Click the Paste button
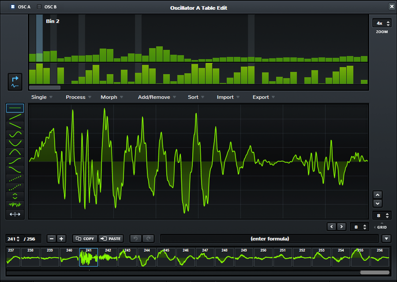This screenshot has width=397, height=282. pos(111,239)
